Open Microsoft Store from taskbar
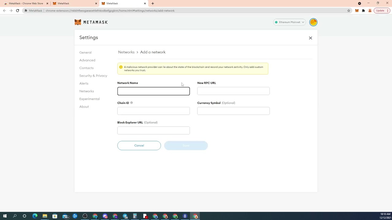The height and width of the screenshot is (220, 392). pyautogui.click(x=55, y=216)
